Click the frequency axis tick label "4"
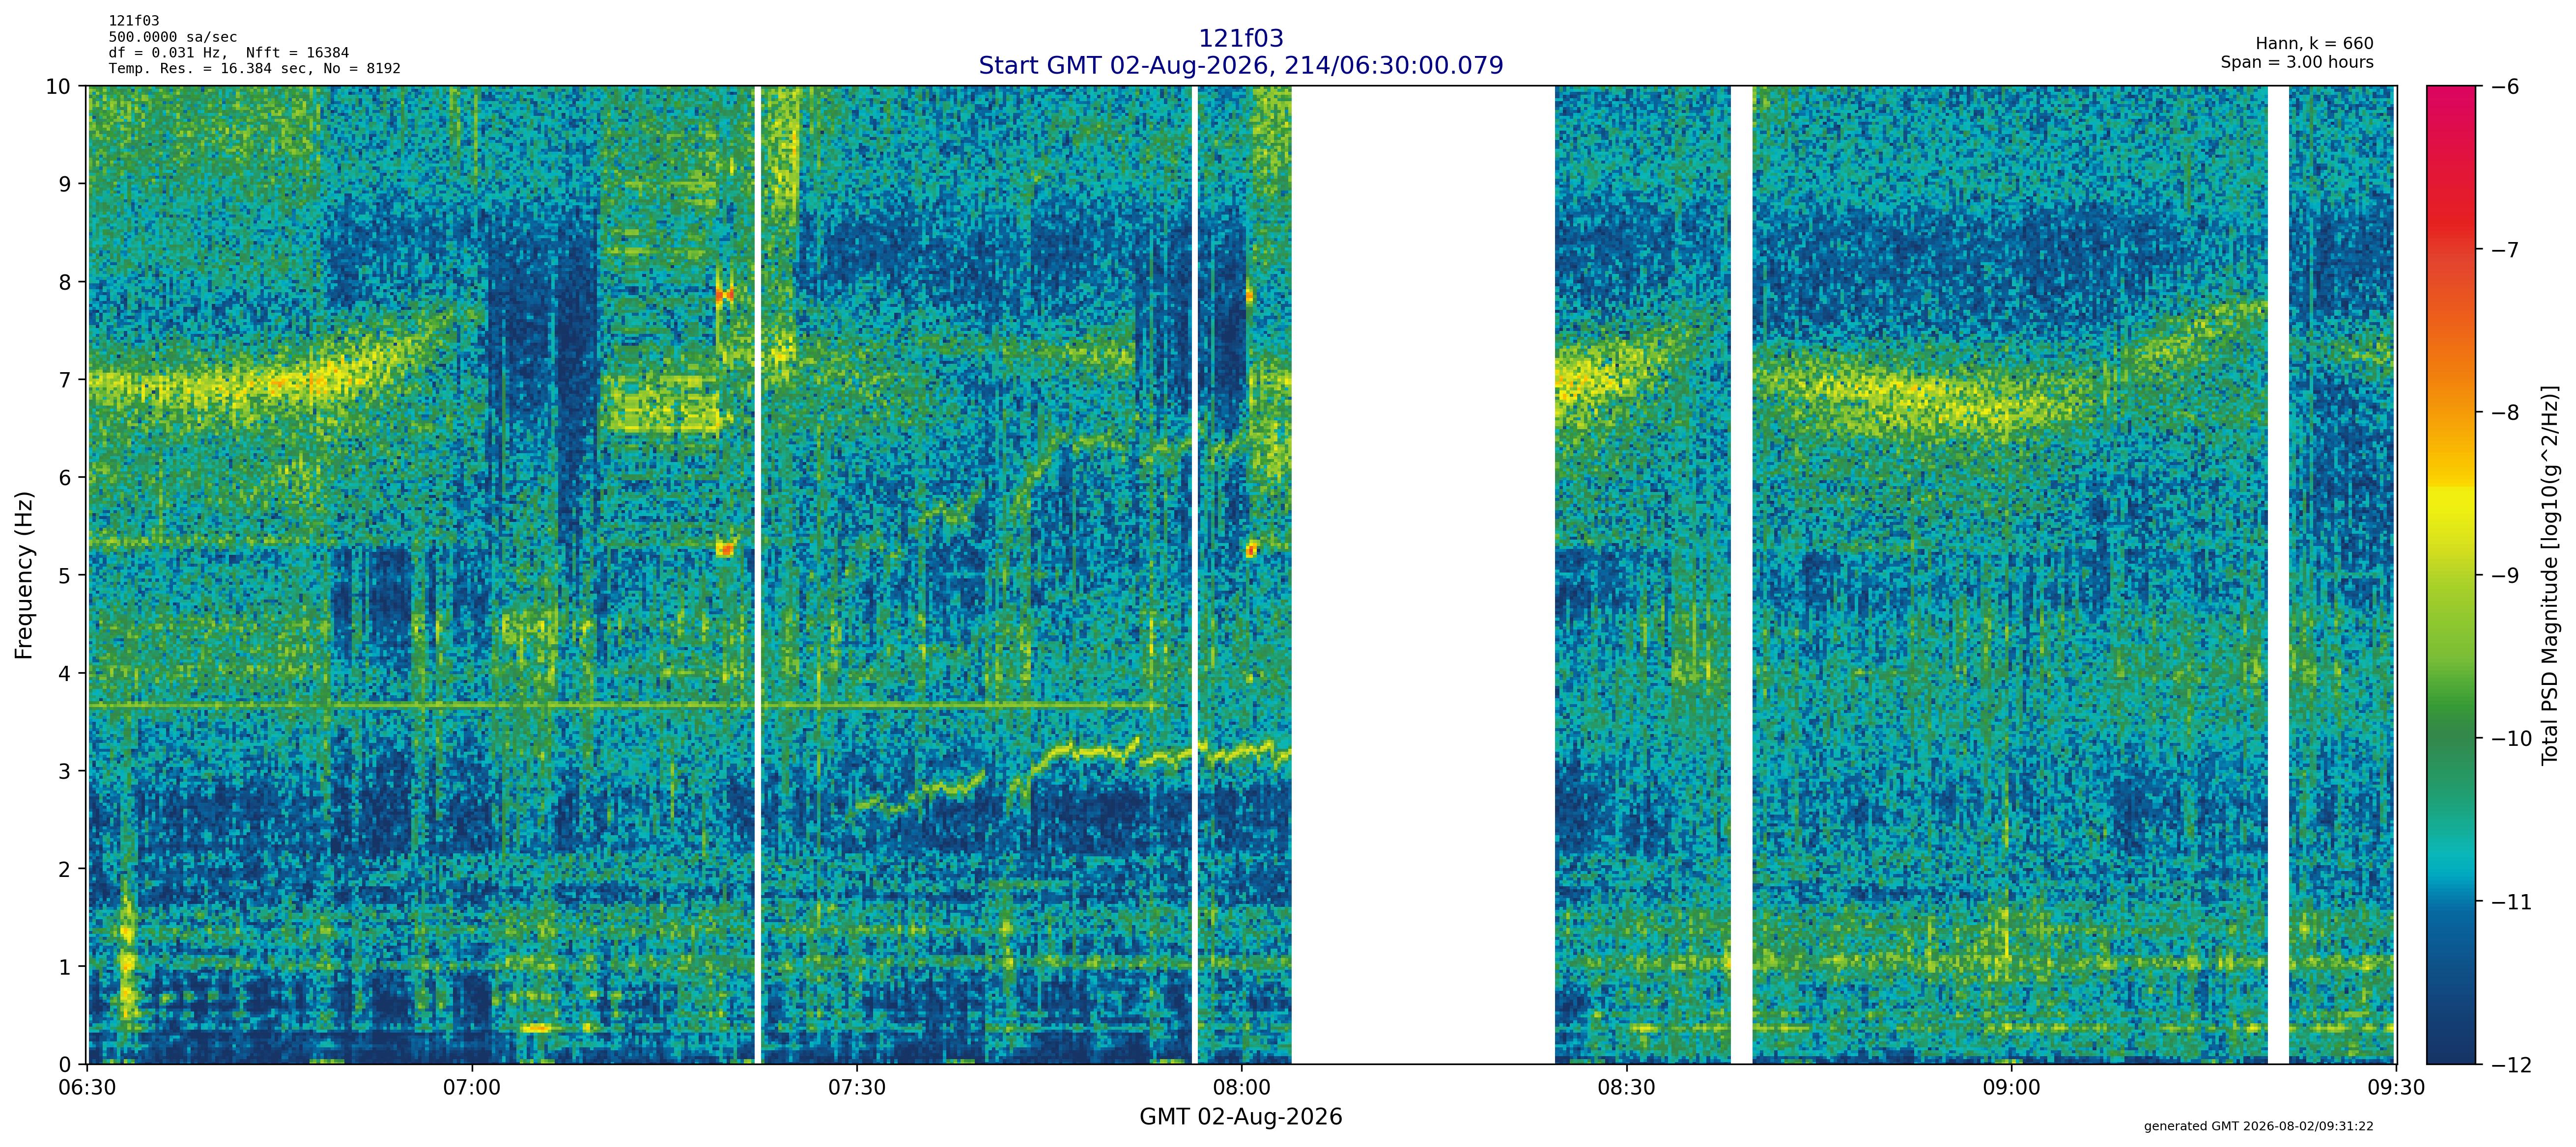Screen dimensions: 2576x1147 pyautogui.click(x=65, y=673)
